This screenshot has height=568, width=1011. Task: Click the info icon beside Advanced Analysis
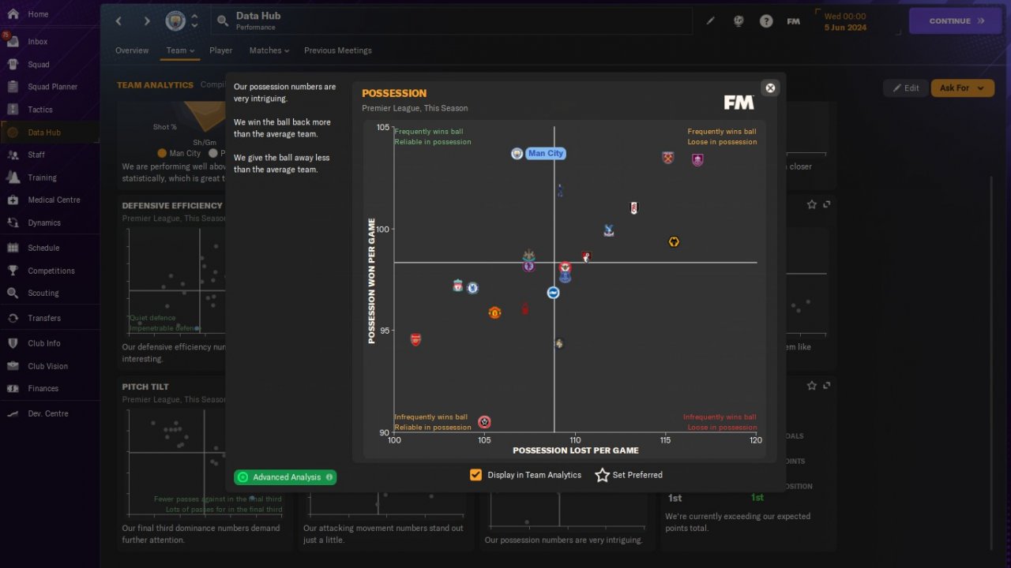coord(329,477)
